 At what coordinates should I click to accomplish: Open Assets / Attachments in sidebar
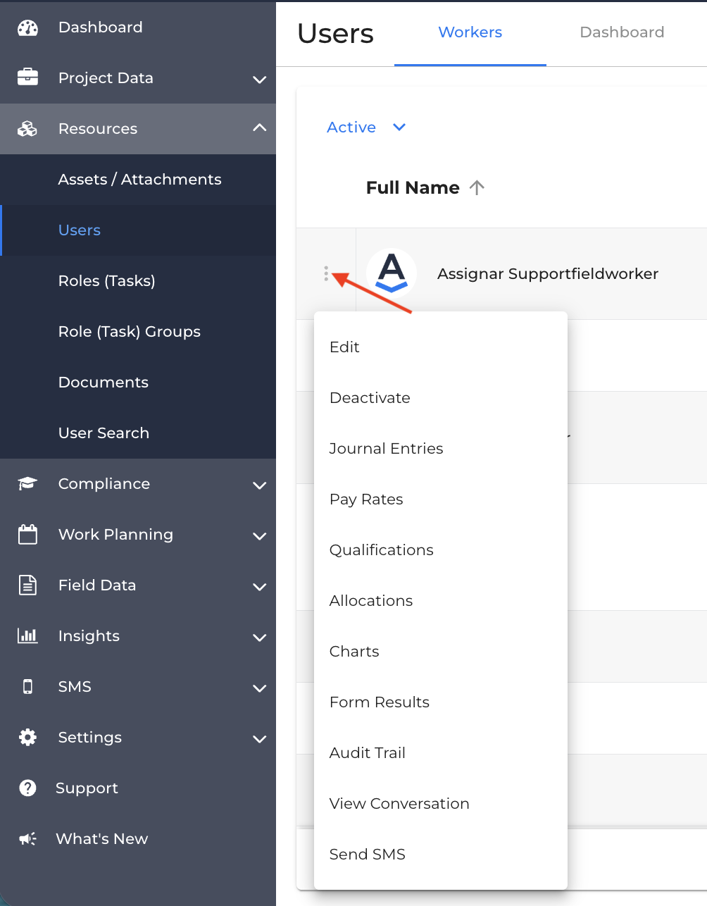(x=138, y=180)
